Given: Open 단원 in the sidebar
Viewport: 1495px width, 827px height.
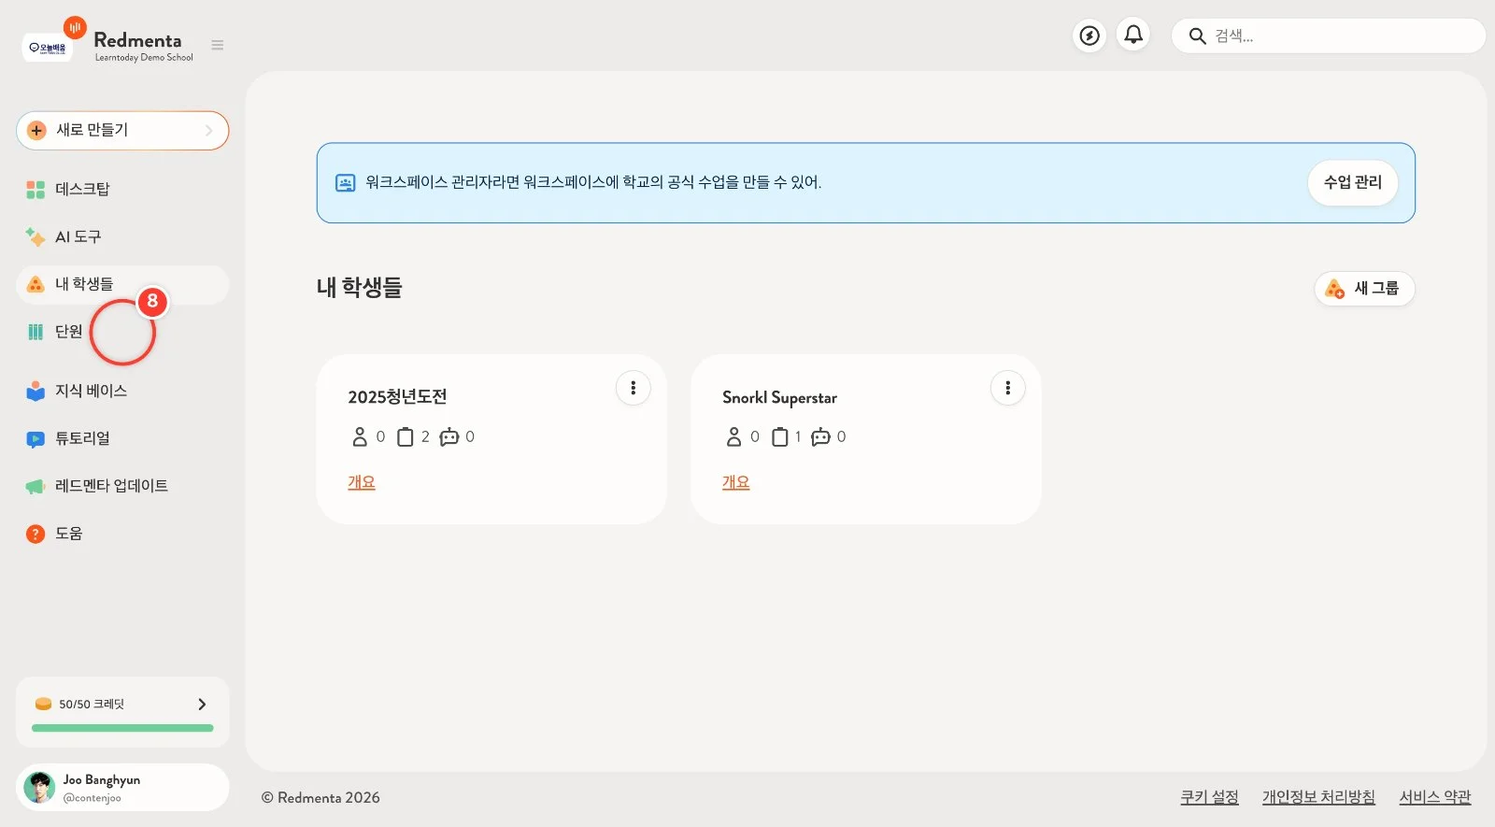Looking at the screenshot, I should [x=122, y=332].
